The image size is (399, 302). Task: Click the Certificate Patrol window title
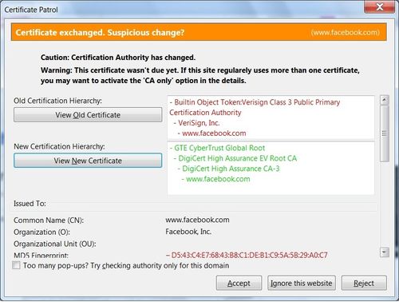pyautogui.click(x=31, y=10)
